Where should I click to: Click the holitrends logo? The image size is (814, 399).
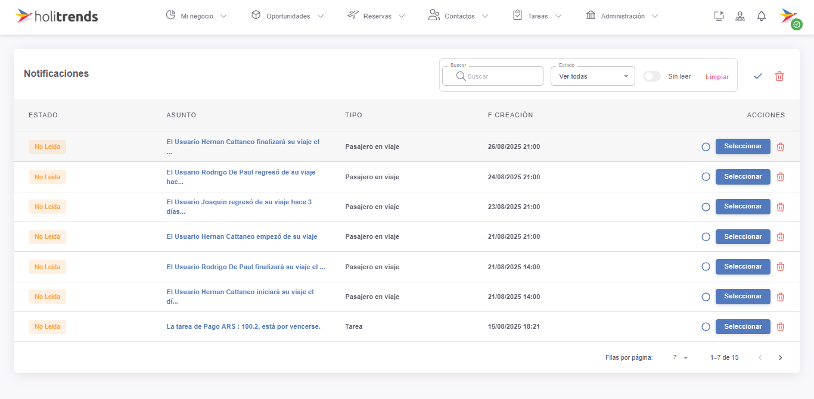pos(57,16)
